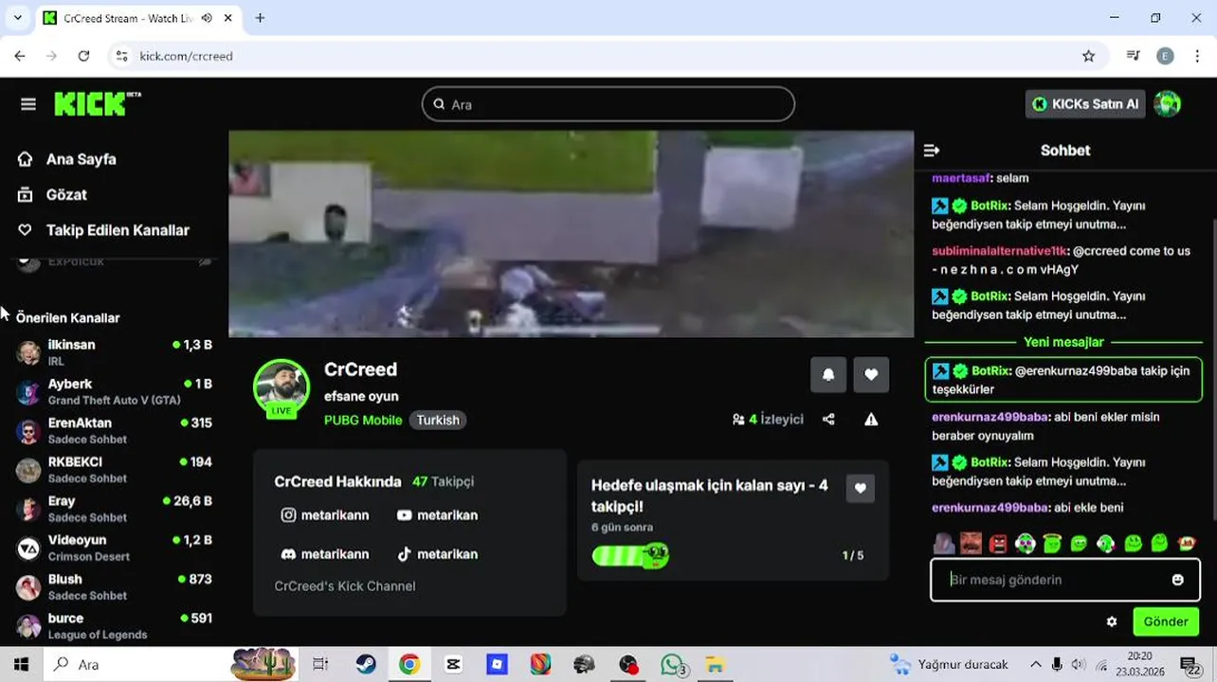Click the follower goal progress bar

(x=630, y=555)
